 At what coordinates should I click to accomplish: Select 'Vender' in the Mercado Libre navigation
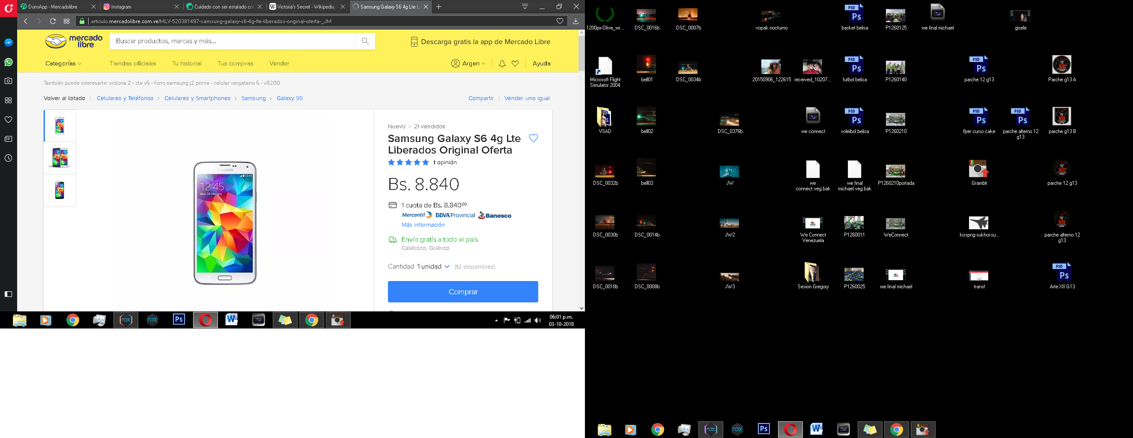(279, 63)
